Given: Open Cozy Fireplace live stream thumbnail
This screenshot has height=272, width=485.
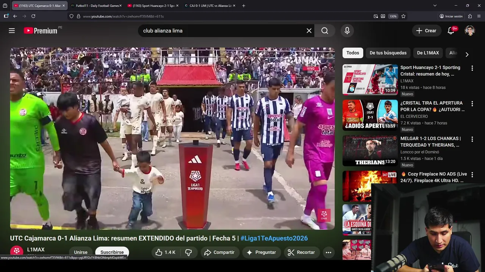Looking at the screenshot, I should [370, 186].
